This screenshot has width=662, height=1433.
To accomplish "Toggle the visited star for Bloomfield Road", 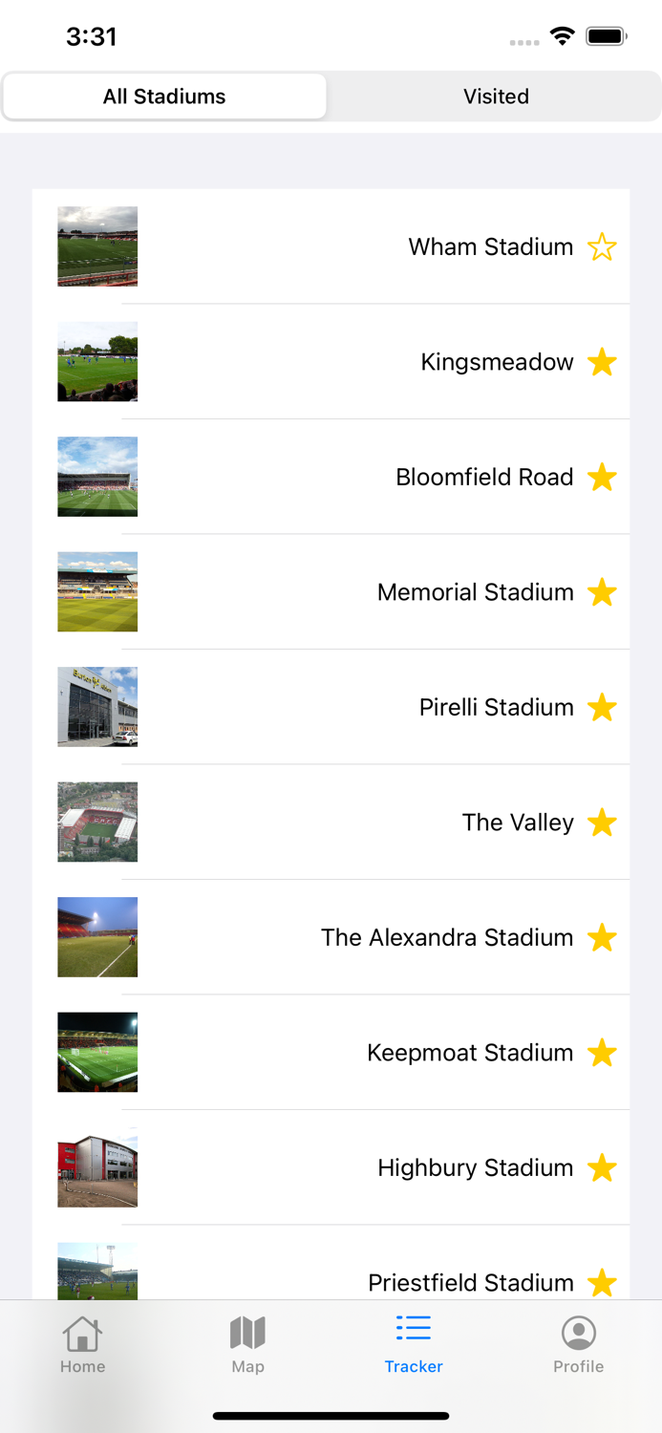I will pos(602,477).
